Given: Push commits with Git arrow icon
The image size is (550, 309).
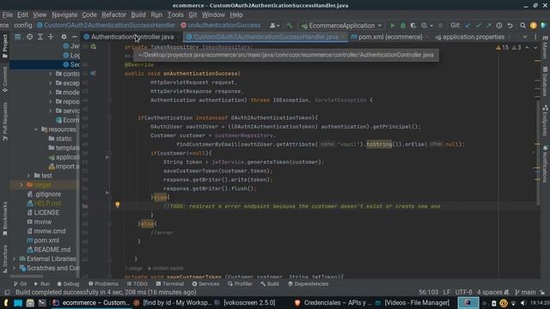Looking at the screenshot, I should (x=489, y=26).
